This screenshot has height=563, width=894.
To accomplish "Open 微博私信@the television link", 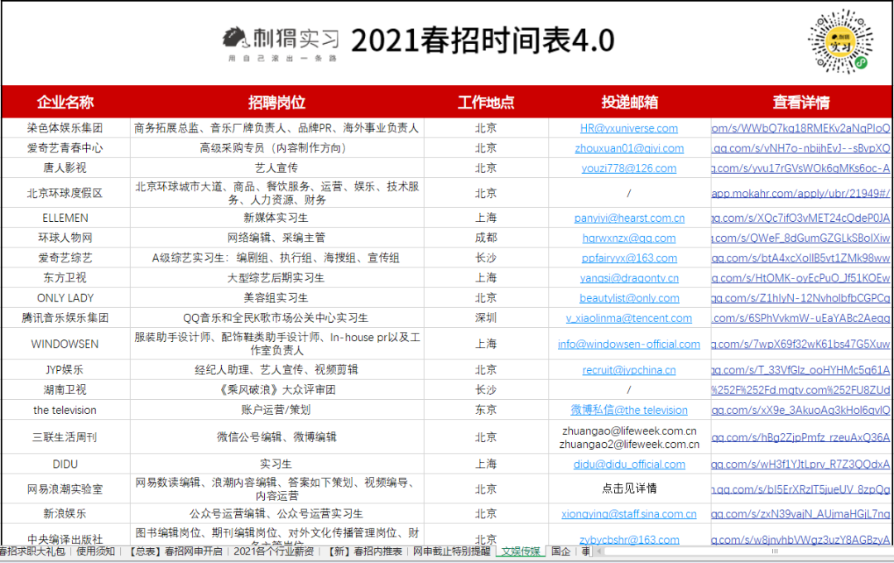I will coord(629,410).
